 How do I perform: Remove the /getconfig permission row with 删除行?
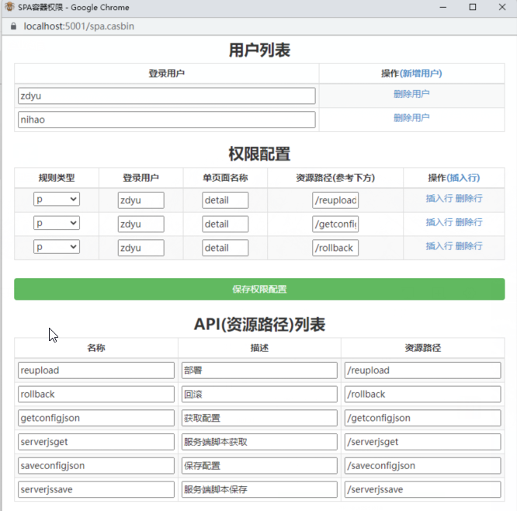coord(469,222)
